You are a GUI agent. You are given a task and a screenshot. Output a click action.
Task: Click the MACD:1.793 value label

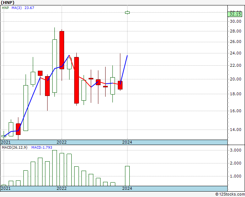(x=42, y=148)
